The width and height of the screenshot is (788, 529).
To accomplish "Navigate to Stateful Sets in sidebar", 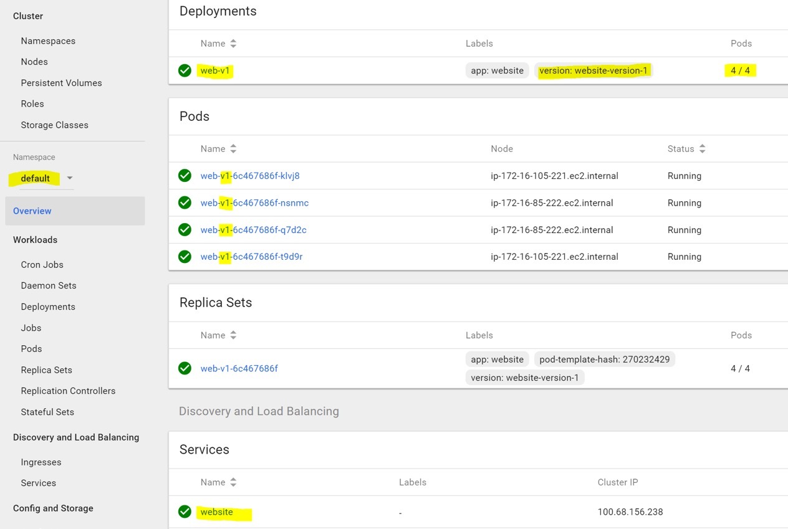I will pos(47,412).
